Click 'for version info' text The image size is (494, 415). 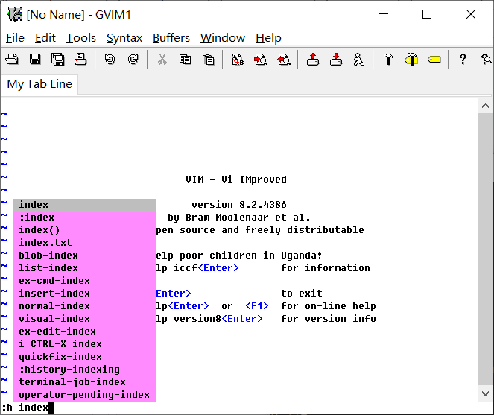(329, 319)
